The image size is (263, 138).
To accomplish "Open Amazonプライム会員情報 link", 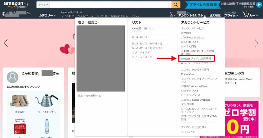I will (x=196, y=59).
